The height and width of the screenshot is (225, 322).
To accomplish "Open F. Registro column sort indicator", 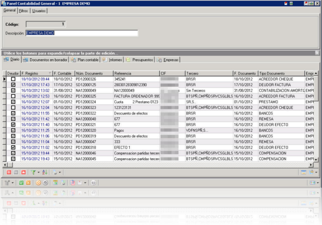I will click(50, 73).
